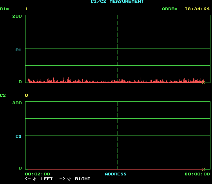Click the start address 00:02:00
The width and height of the screenshot is (212, 184).
[38, 174]
